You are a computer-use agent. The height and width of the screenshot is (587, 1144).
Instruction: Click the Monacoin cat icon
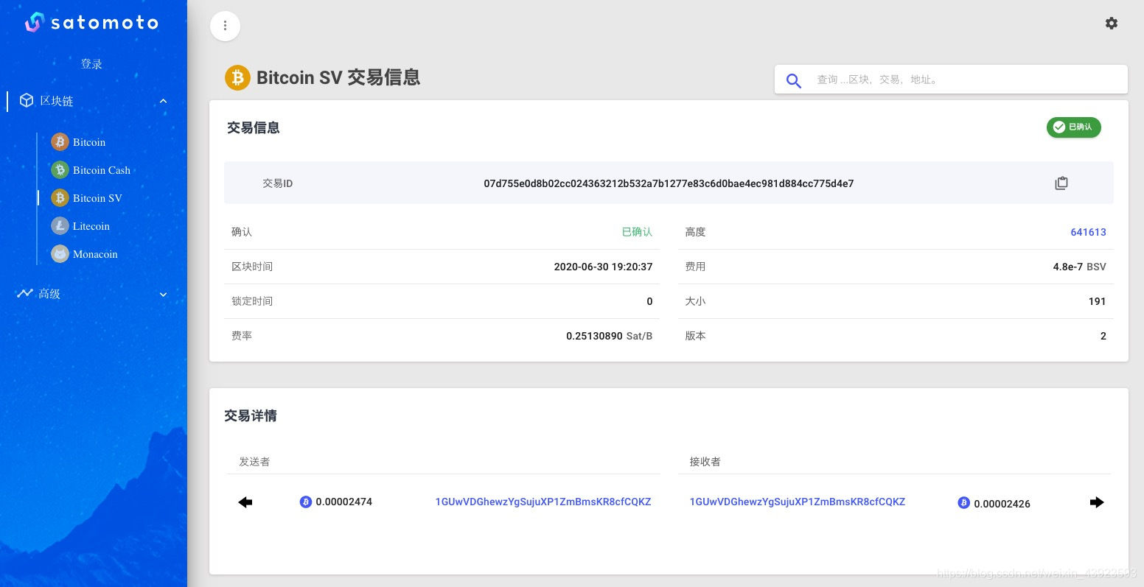(60, 254)
